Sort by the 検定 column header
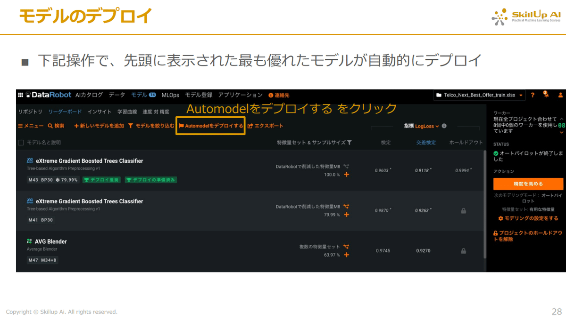Image resolution: width=566 pixels, height=320 pixels. (x=386, y=143)
